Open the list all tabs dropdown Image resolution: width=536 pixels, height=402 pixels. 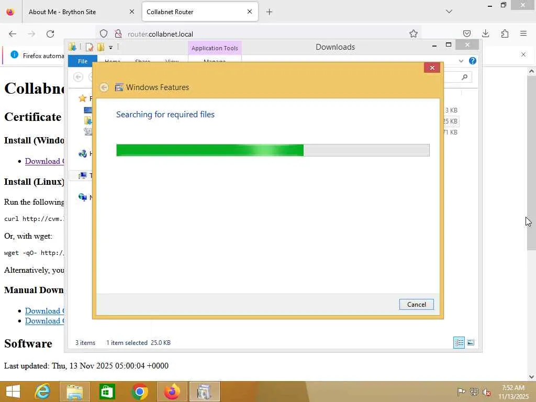449,12
